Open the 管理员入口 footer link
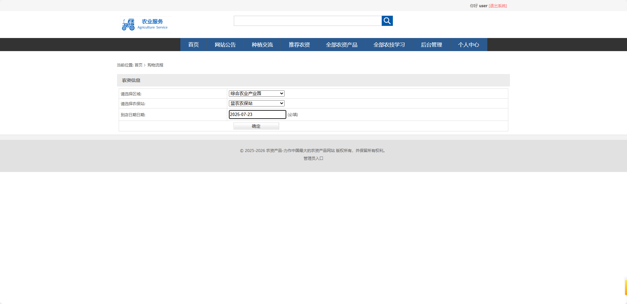Screen dimensions: 627x304 (313, 159)
